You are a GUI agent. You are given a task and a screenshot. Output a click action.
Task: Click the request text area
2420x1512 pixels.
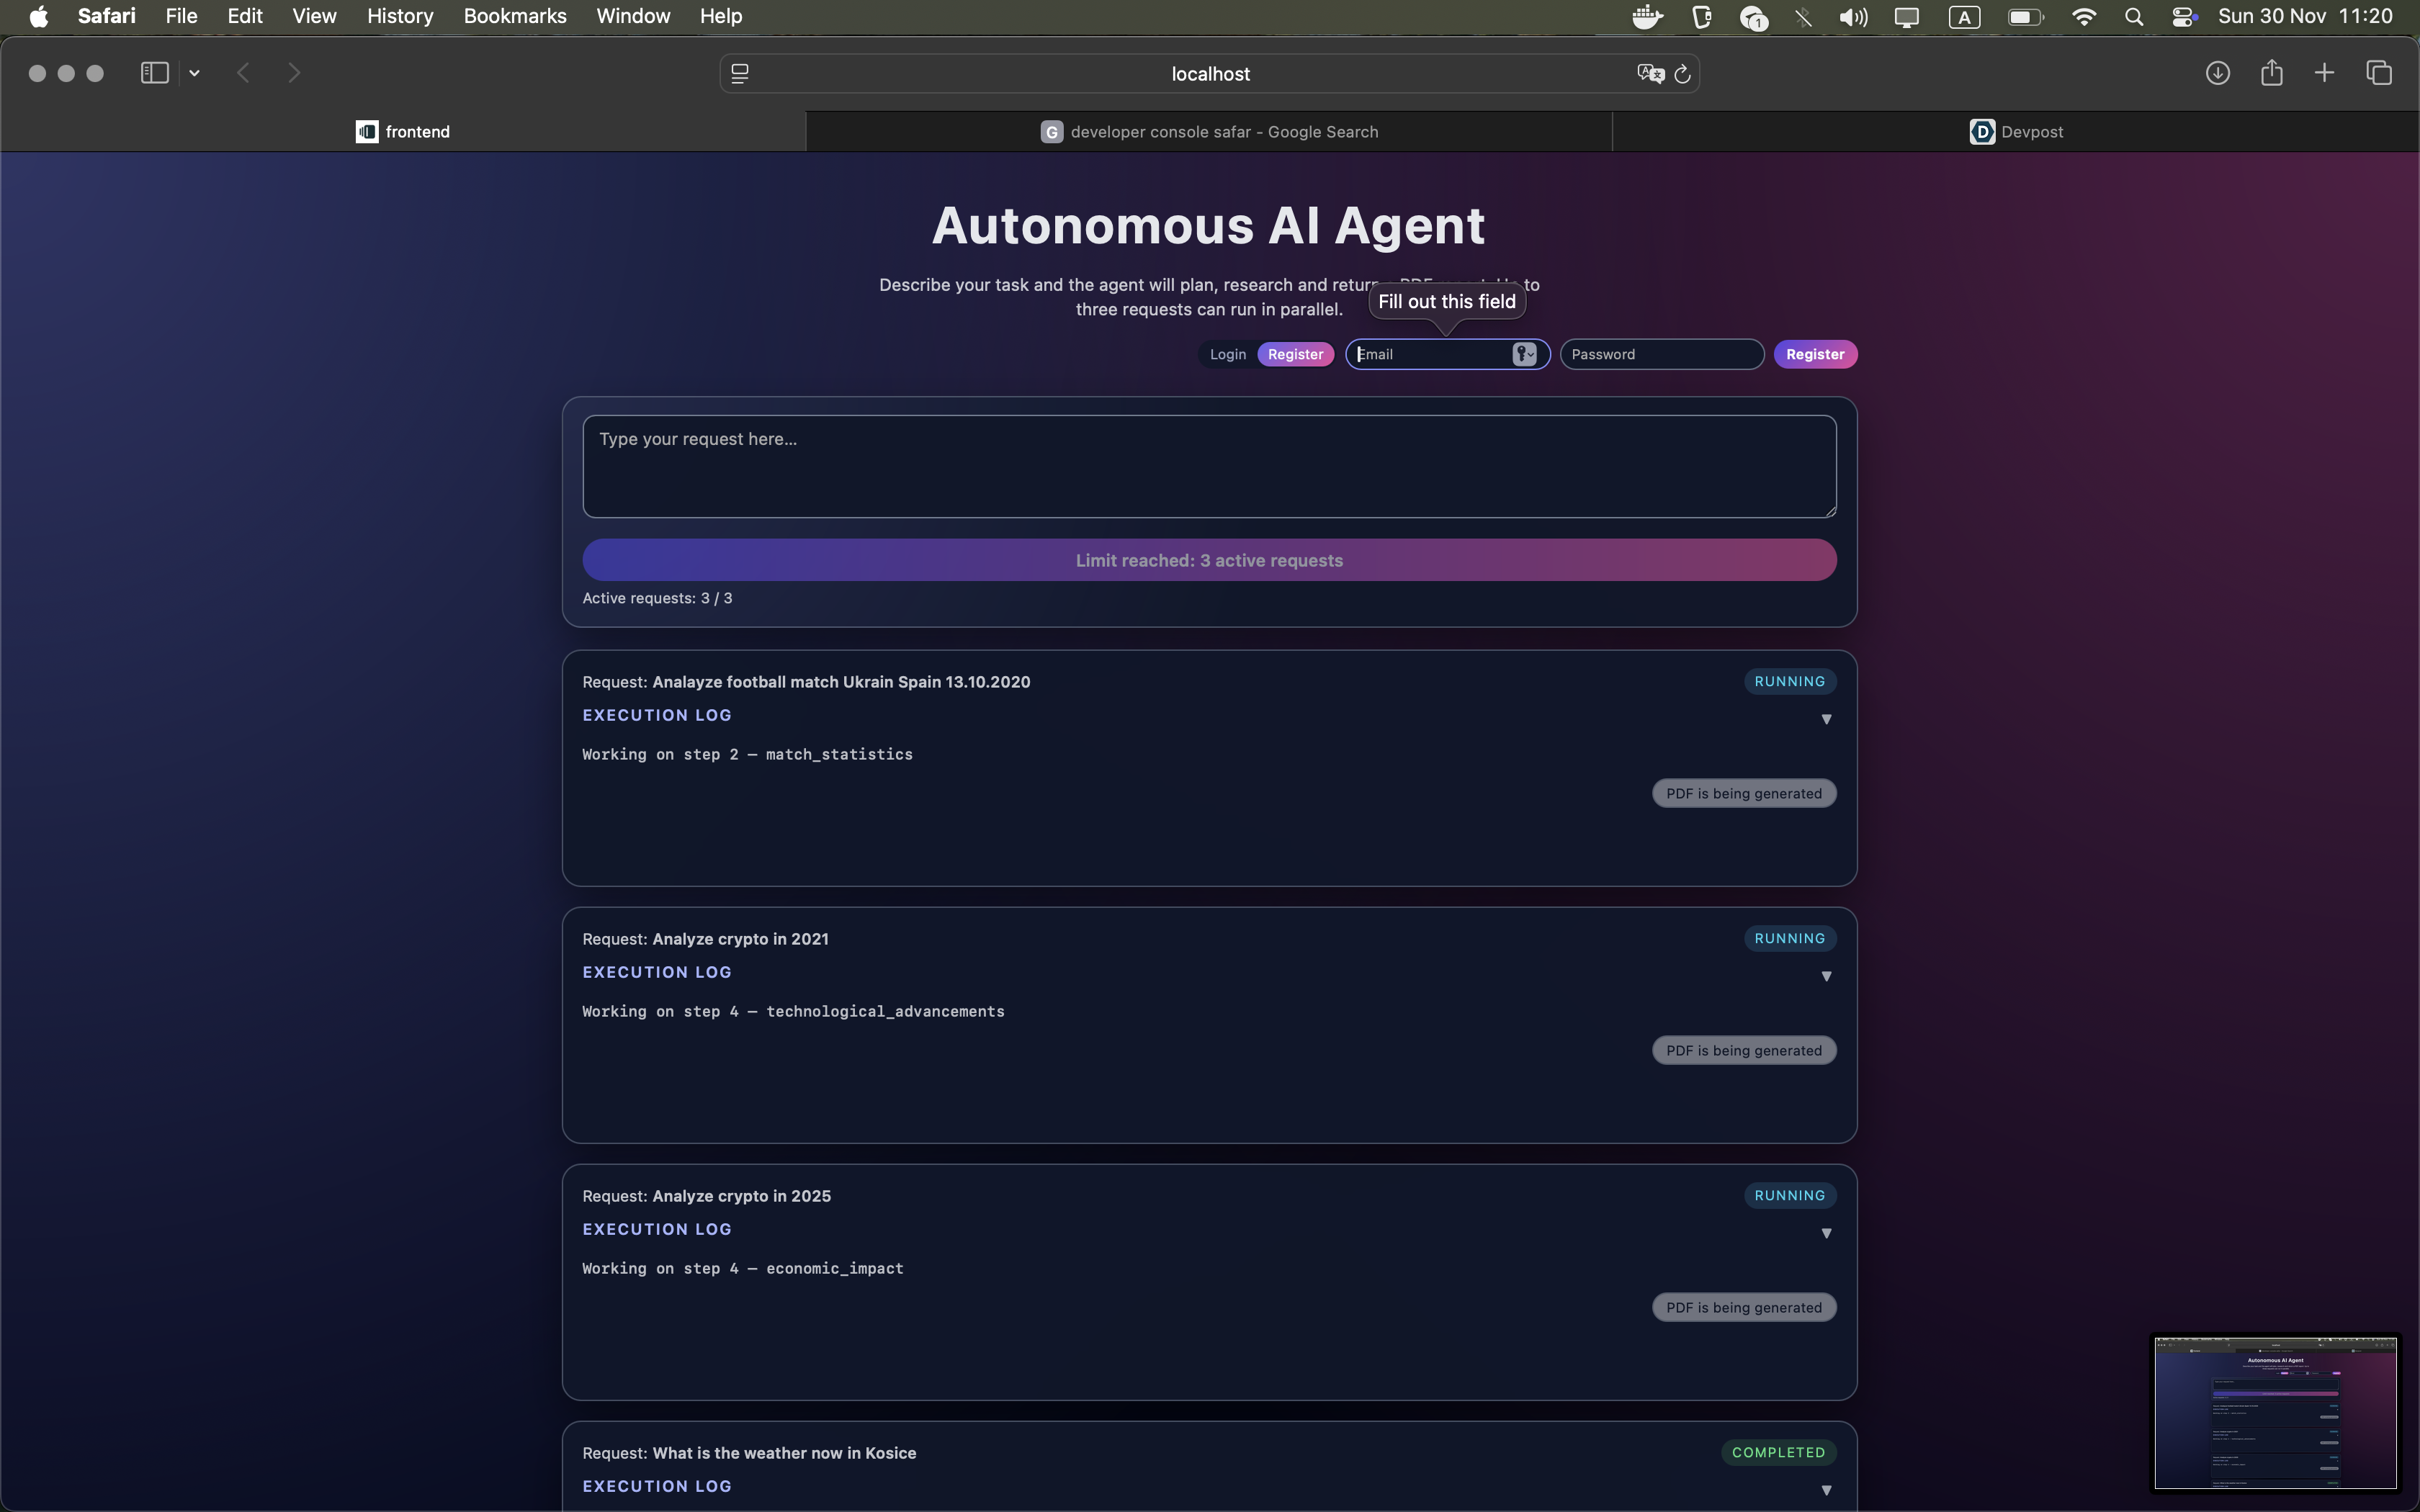[1209, 467]
